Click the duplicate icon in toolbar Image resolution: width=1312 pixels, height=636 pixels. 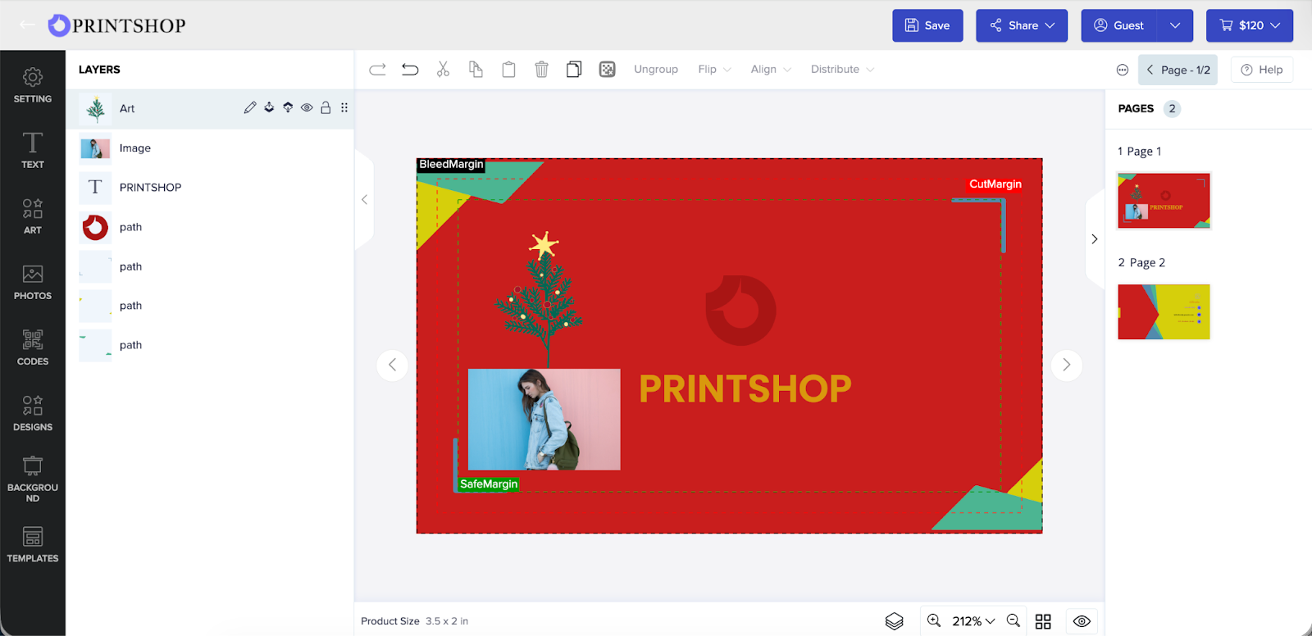click(574, 70)
